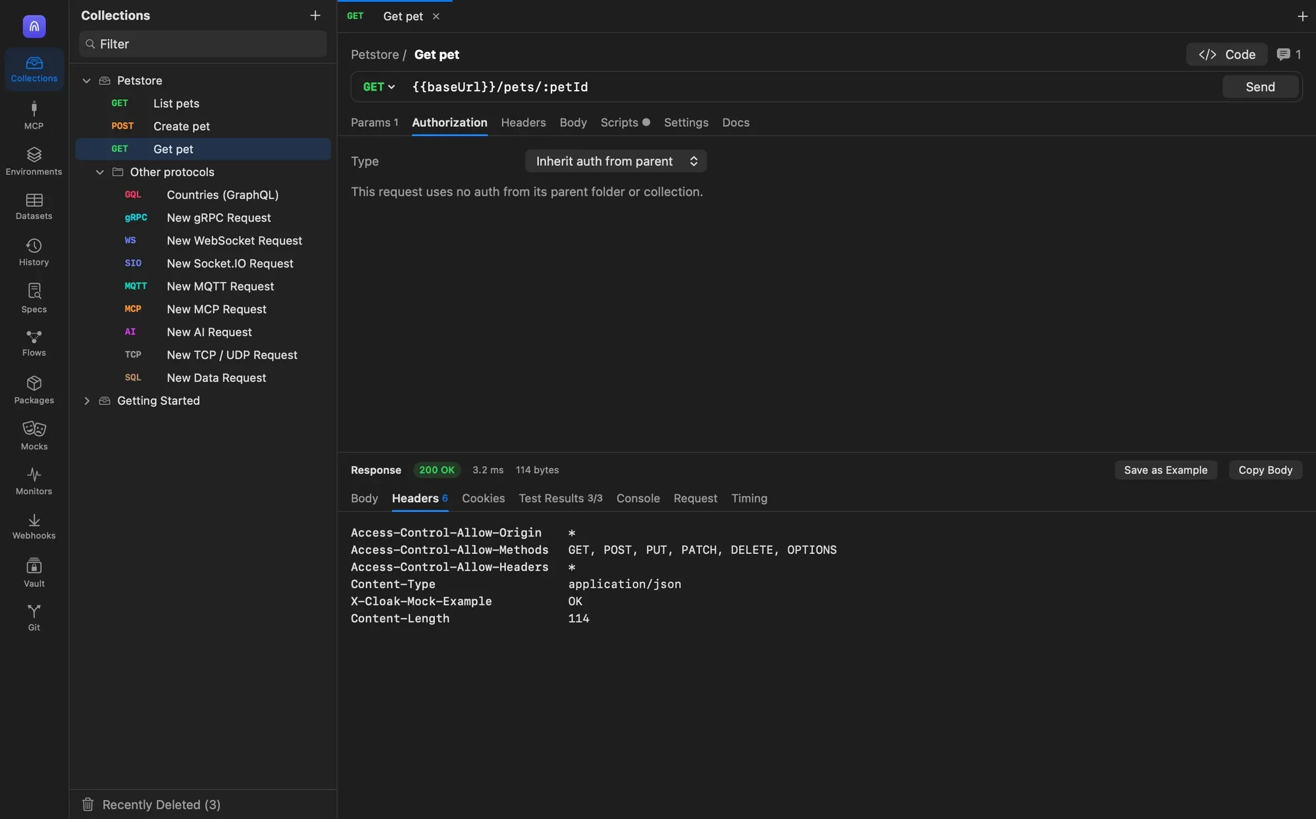Open the MCP sidebar section
This screenshot has height=819, width=1316.
tap(34, 115)
